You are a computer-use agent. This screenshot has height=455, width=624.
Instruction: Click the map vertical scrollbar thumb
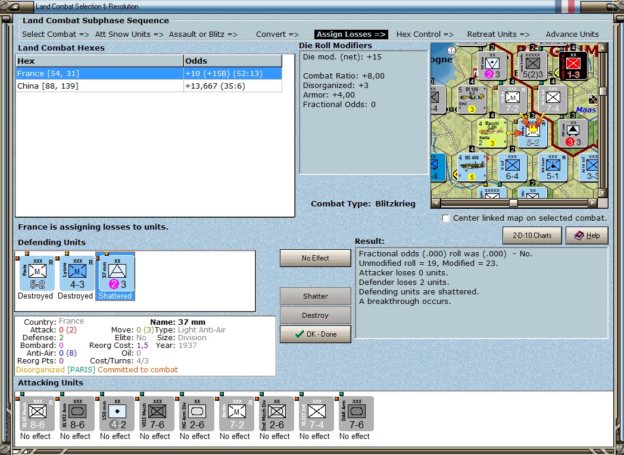click(x=603, y=90)
